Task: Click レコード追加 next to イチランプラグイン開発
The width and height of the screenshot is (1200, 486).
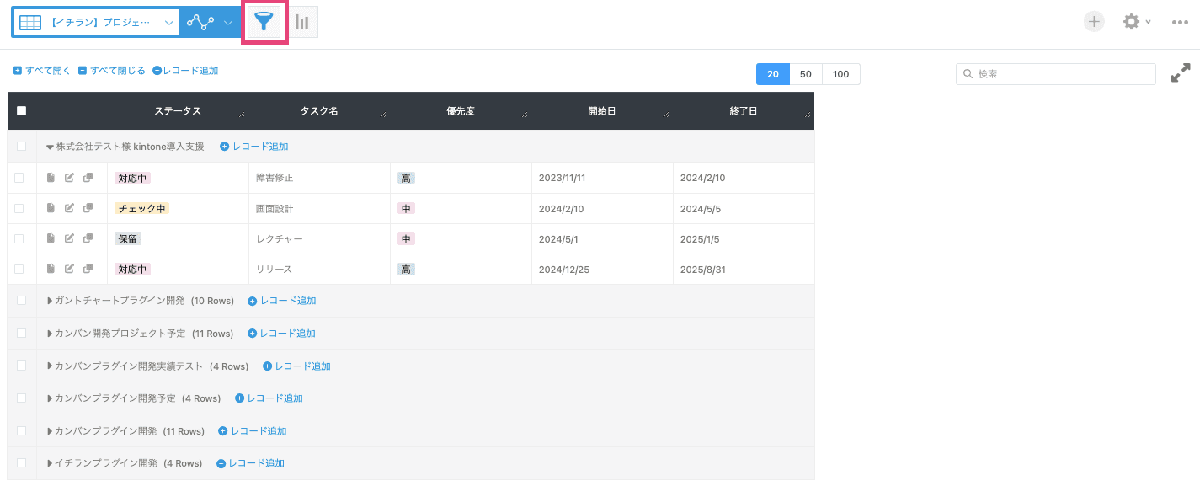Action: click(x=251, y=463)
